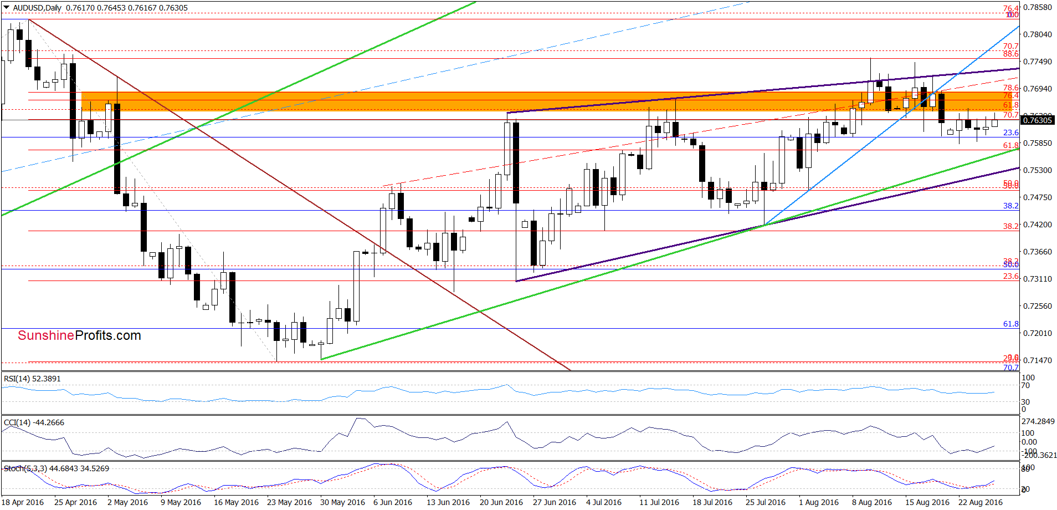Click the 20 Jun 2016 date label
Screen dimensions: 1057x510
(501, 502)
